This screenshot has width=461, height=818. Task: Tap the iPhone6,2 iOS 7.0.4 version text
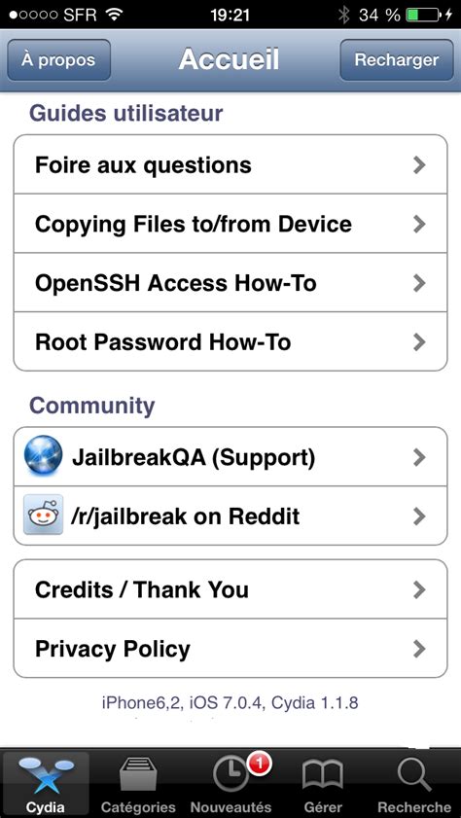pos(230,702)
